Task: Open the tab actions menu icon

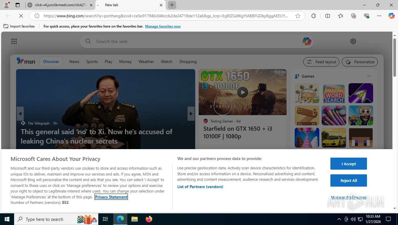Action: [x=18, y=5]
